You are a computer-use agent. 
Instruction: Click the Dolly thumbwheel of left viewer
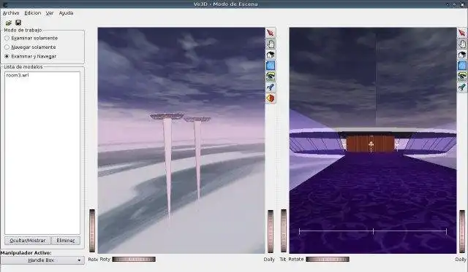click(x=271, y=231)
